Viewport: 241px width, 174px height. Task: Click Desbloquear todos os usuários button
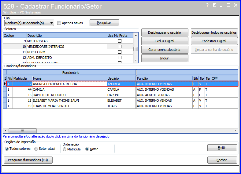(x=214, y=32)
